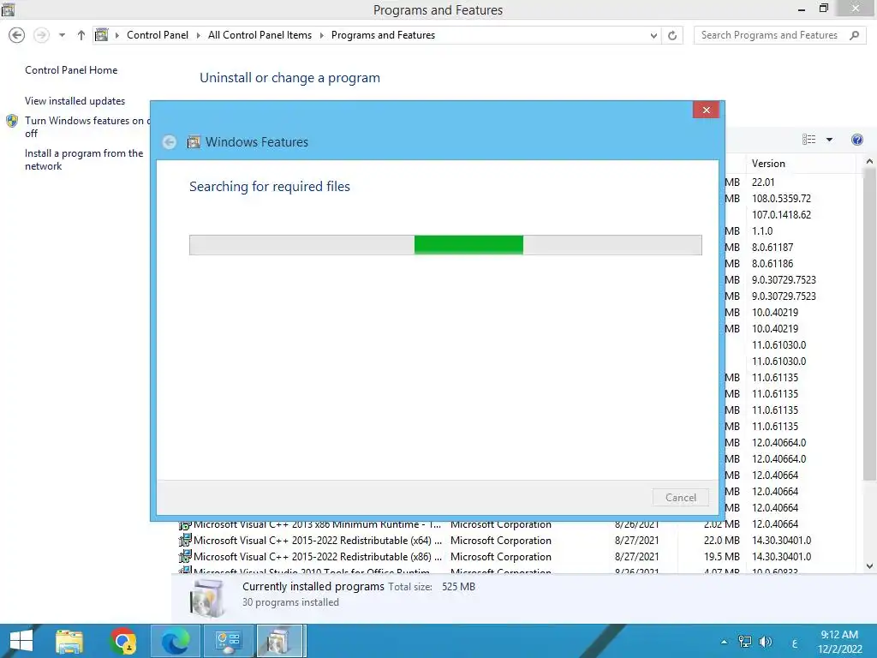
Task: Click the network tray icon
Action: point(745,642)
